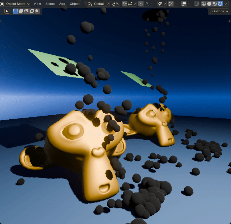Open the Options popover
The width and height of the screenshot is (231, 224).
click(220, 11)
